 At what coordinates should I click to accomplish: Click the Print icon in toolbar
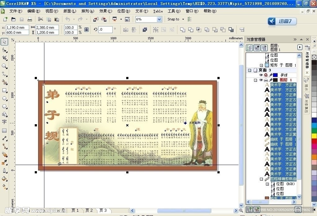tap(30, 19)
